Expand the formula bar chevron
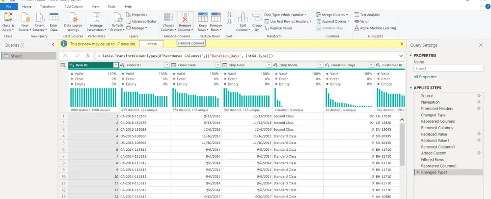 point(401,56)
